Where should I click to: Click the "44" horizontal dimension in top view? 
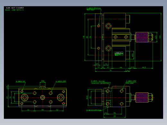point(121,67)
